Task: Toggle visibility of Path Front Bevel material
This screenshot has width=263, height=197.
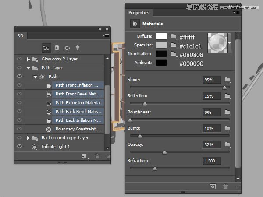Action: (x=19, y=94)
